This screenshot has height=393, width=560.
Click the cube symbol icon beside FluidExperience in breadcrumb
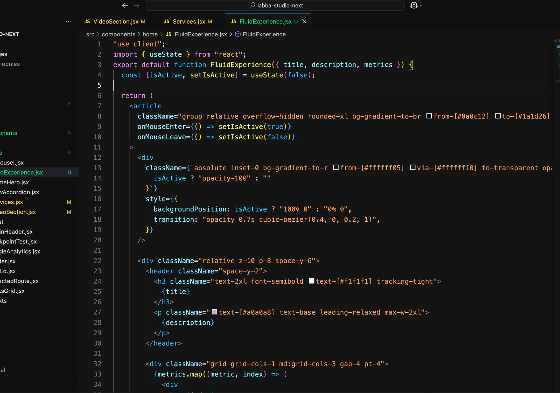point(237,34)
